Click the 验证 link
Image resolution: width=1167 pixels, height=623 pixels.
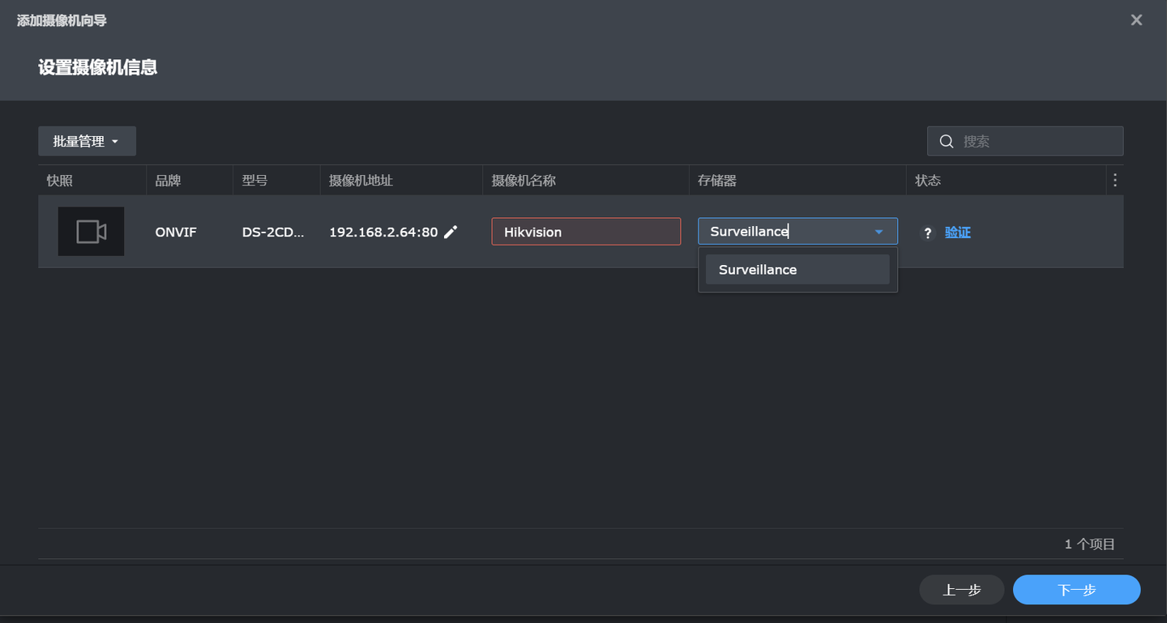pyautogui.click(x=958, y=233)
